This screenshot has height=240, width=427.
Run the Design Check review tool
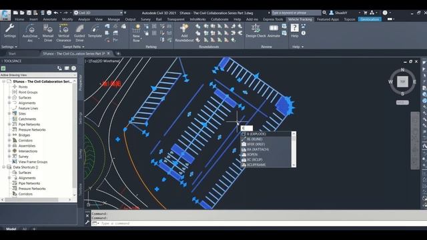(256, 31)
